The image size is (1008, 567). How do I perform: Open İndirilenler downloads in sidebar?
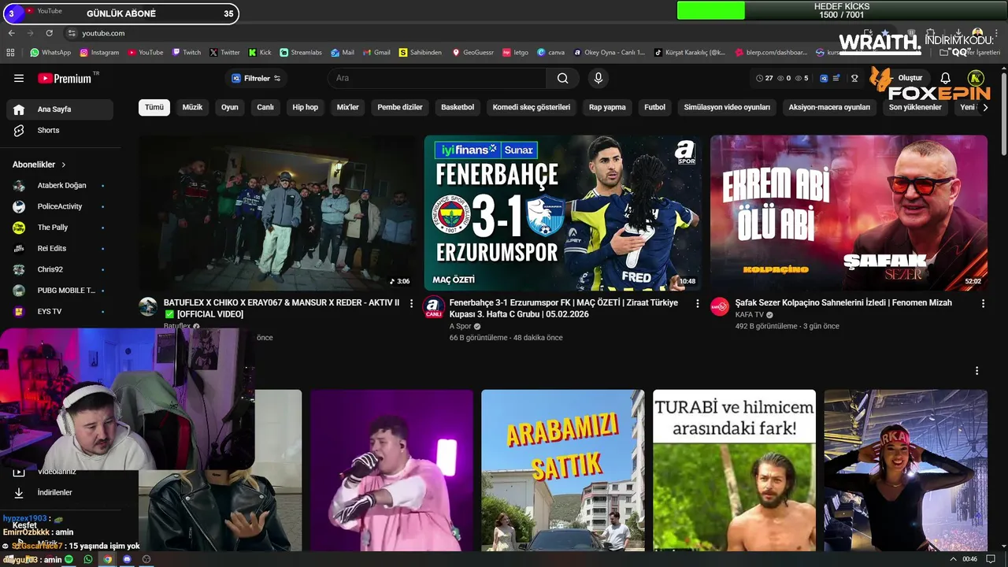pyautogui.click(x=60, y=492)
